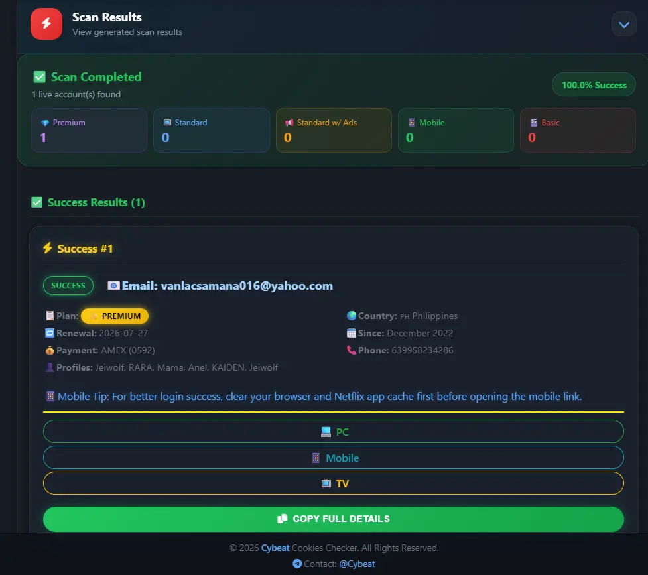Click the clapperboard icon beside Basic
Image resolution: width=648 pixels, height=575 pixels.
pos(534,122)
